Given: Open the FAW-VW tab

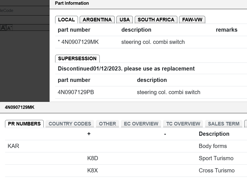Looking at the screenshot, I should pyautogui.click(x=192, y=20).
